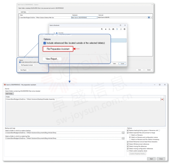
Task: Browse for the backup folder location
Action: click(123, 133)
